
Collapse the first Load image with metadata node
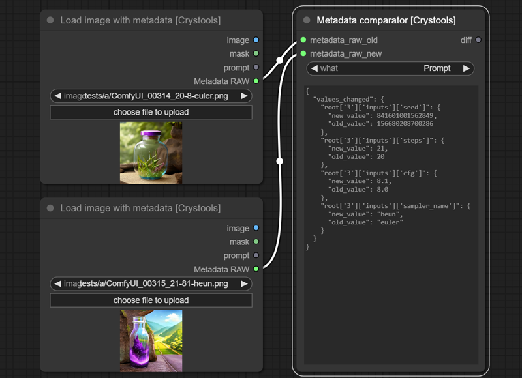(50, 20)
